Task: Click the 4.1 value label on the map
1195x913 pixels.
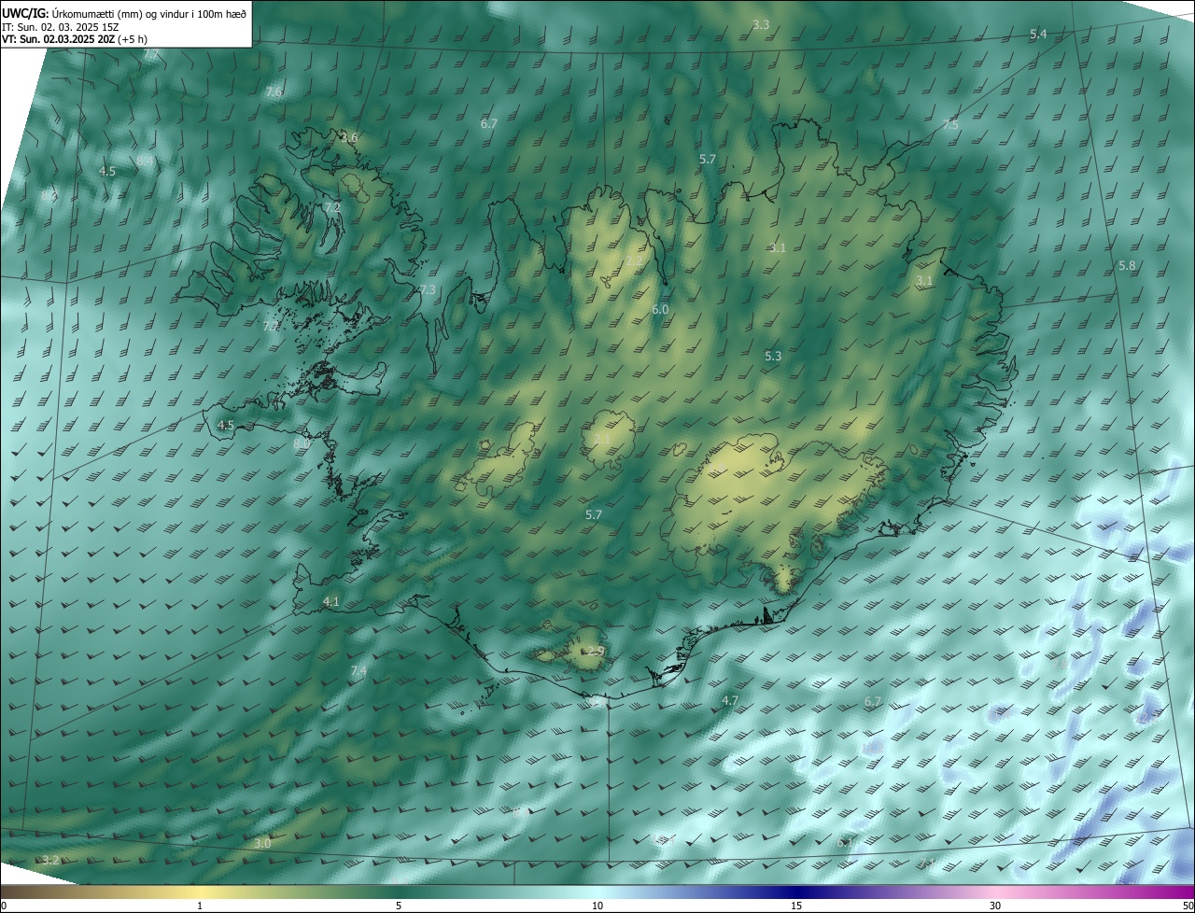Action: 330,602
